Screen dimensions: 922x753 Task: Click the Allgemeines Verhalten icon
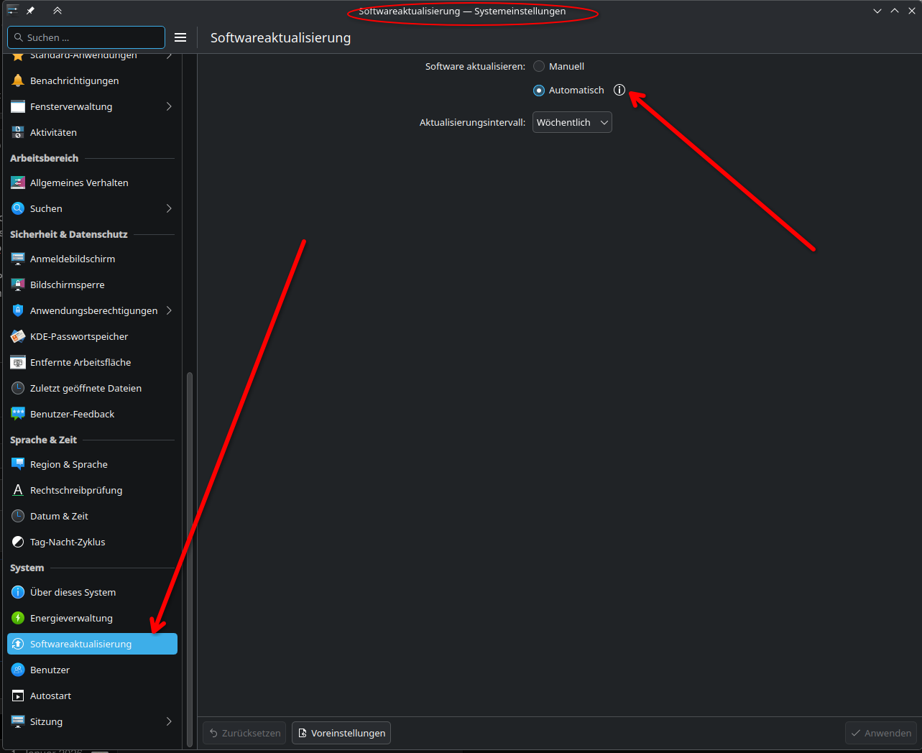coord(18,183)
